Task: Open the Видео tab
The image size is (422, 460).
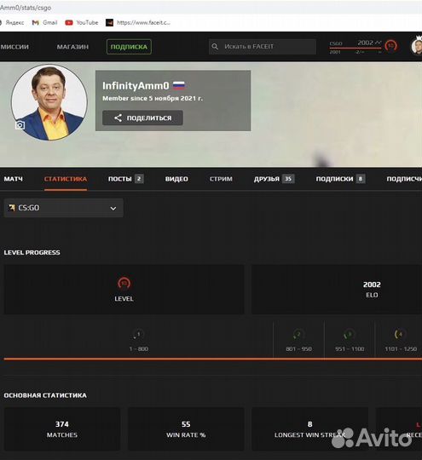Action: pyautogui.click(x=176, y=179)
